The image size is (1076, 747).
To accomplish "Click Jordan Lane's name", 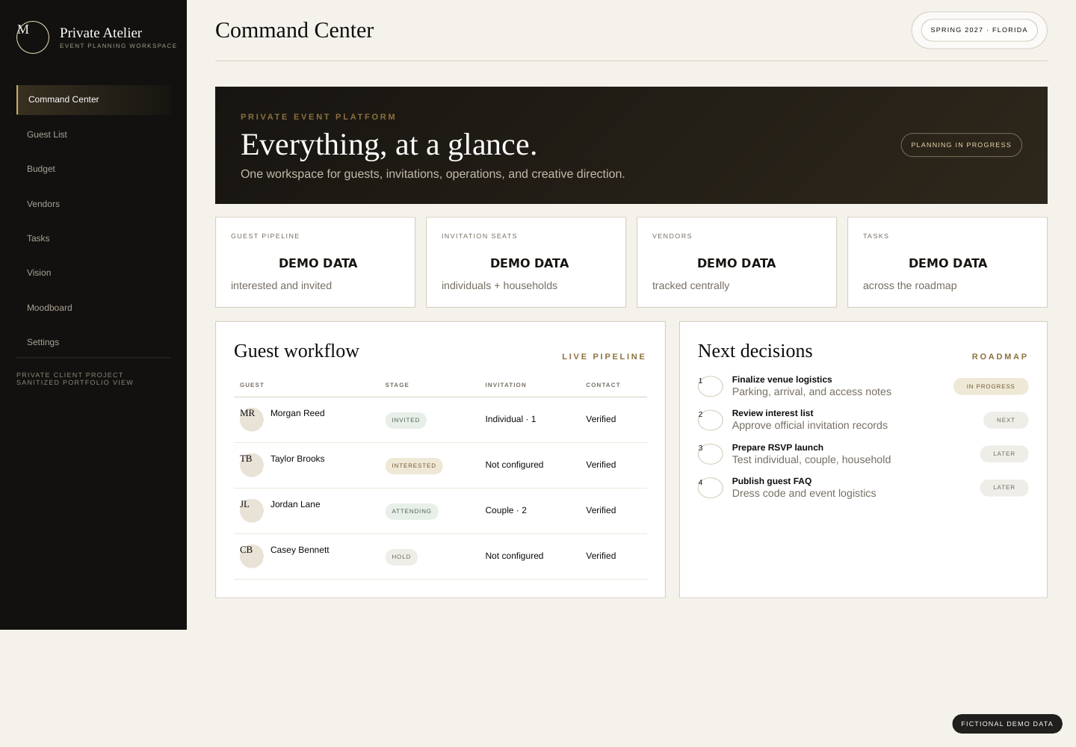I will click(295, 504).
